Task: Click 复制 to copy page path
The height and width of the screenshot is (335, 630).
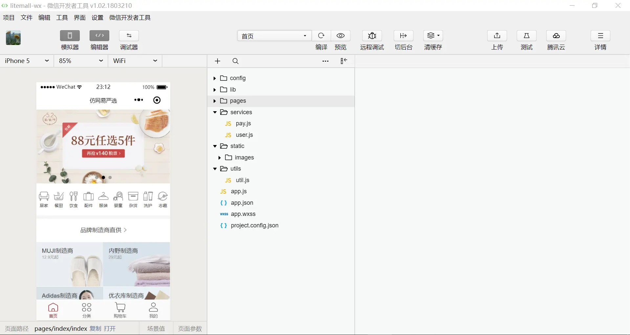Action: coord(95,328)
